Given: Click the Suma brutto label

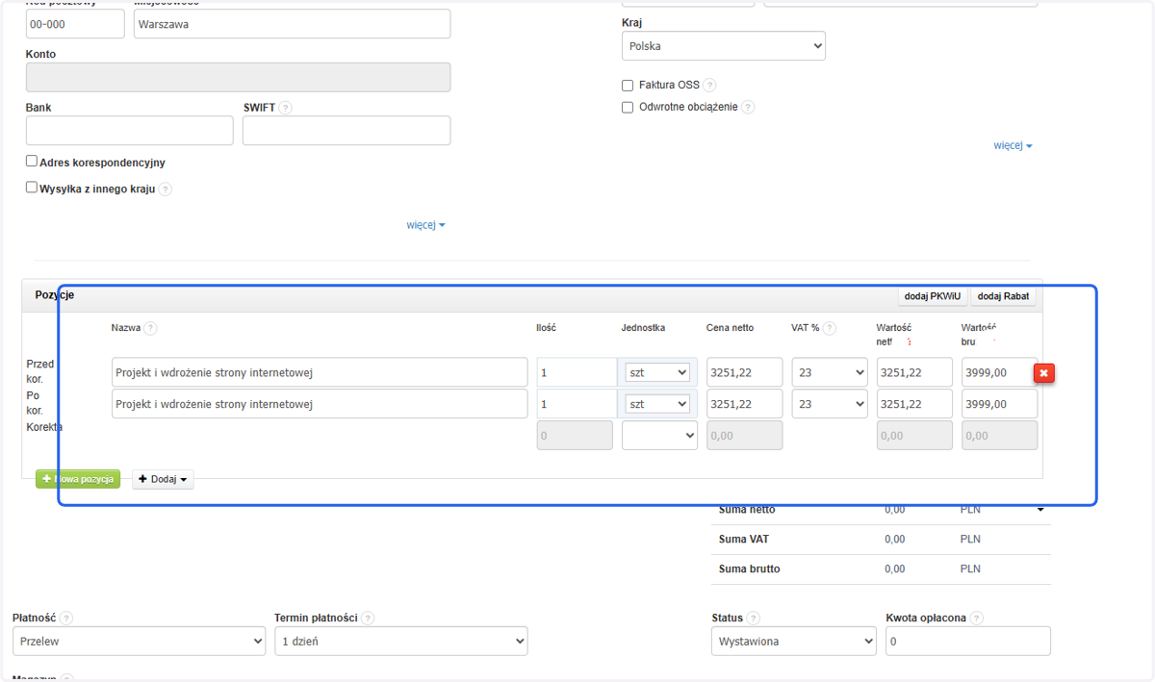Looking at the screenshot, I should coord(750,569).
